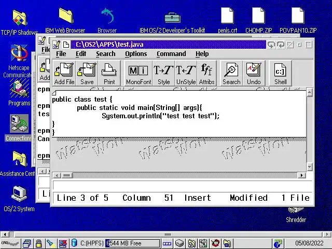Click the editor vertical scrollbar up arrow
The height and width of the screenshot is (249, 332).
[309, 92]
